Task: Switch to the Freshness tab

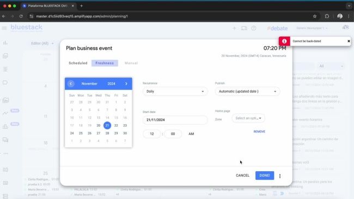Action: (105, 63)
